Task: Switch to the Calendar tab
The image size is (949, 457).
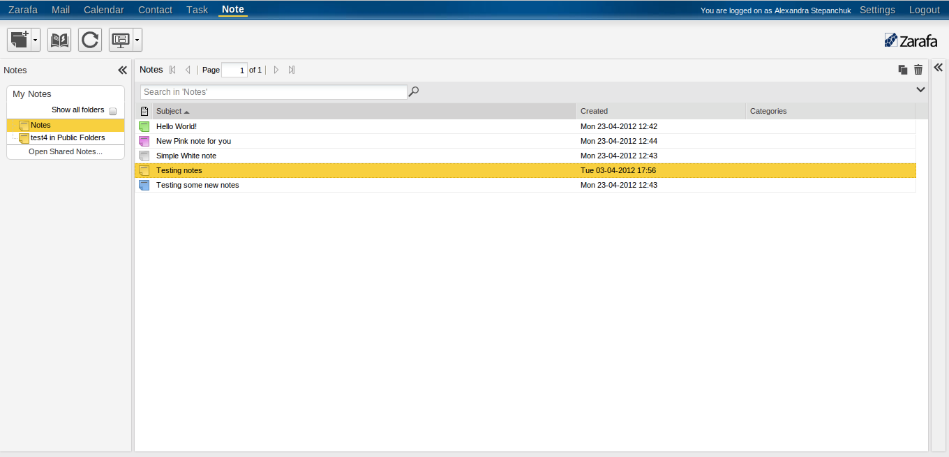Action: (x=104, y=10)
